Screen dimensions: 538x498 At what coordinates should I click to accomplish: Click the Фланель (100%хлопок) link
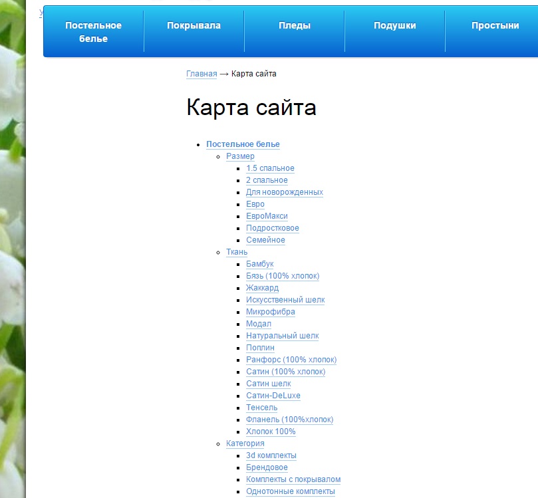click(x=289, y=420)
